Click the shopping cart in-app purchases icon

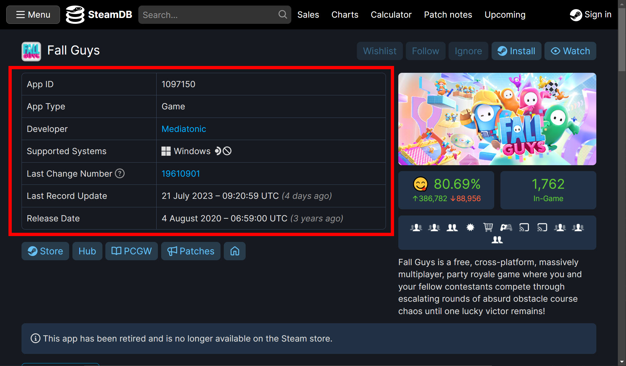(488, 227)
